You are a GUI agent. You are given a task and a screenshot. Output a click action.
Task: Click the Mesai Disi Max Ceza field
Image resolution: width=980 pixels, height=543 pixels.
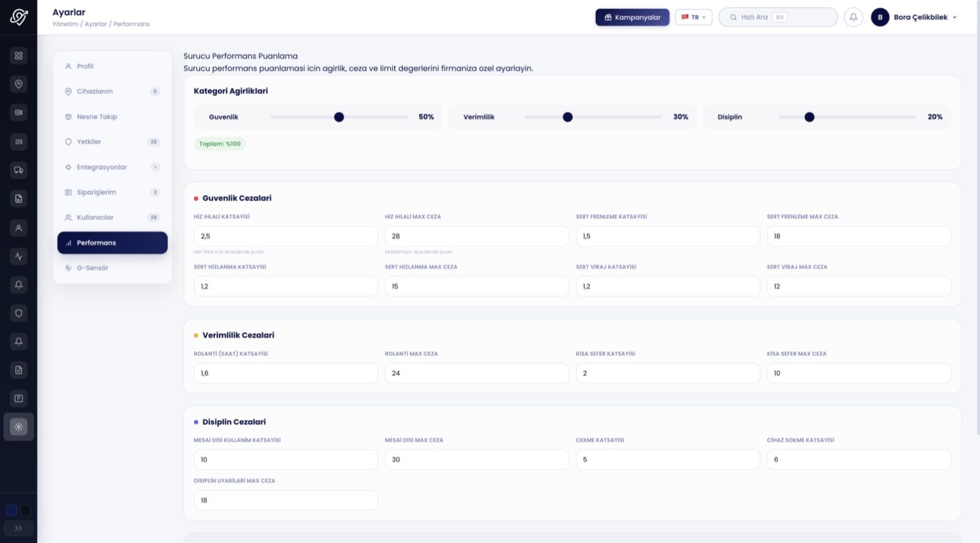tap(477, 460)
